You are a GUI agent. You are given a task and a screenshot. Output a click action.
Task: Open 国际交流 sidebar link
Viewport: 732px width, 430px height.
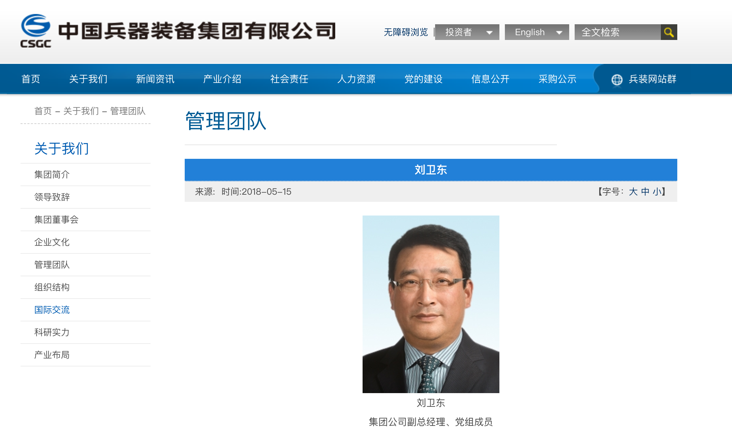[52, 310]
